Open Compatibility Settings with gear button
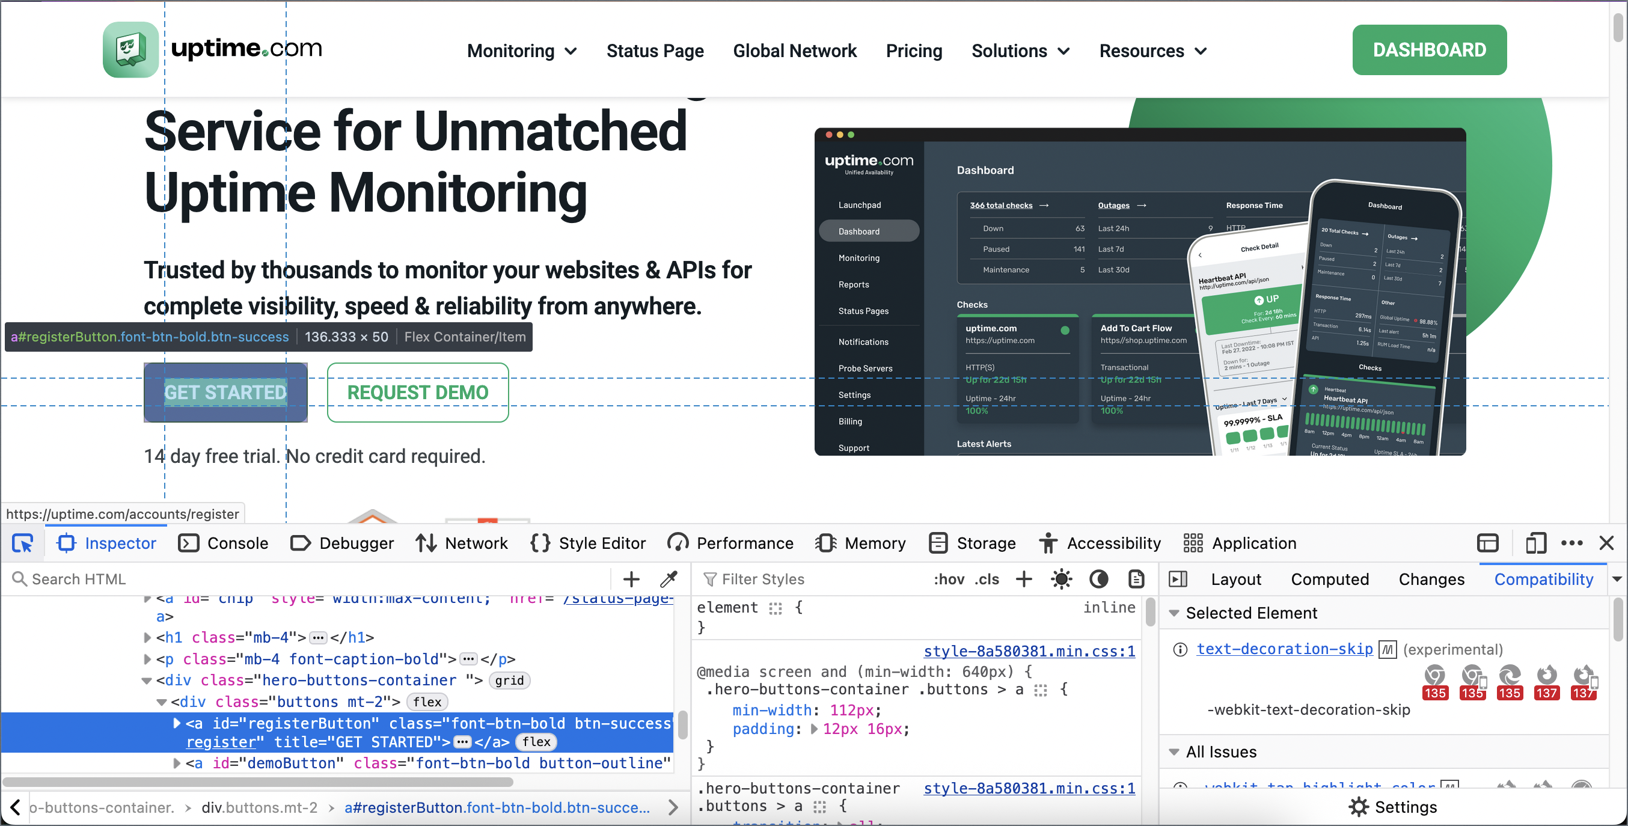The image size is (1628, 826). coord(1392,807)
